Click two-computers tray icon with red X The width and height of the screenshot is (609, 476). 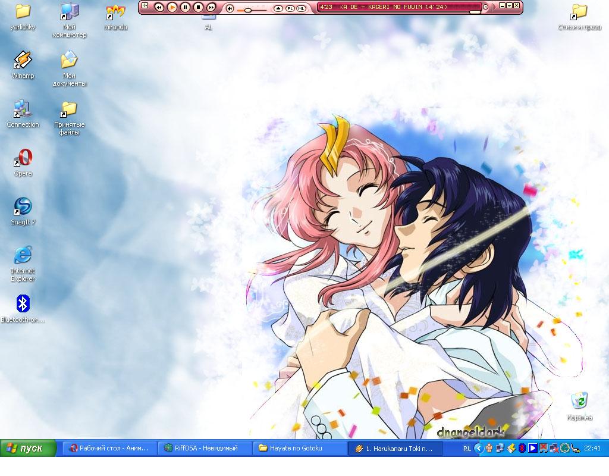(x=554, y=448)
